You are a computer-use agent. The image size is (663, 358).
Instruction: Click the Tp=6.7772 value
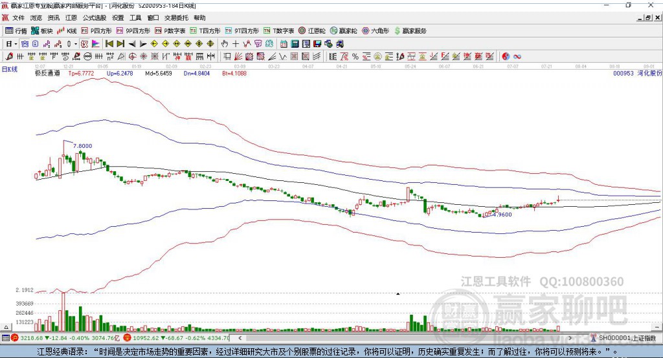[x=81, y=73]
